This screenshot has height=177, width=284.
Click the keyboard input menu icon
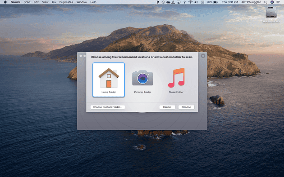202,2
